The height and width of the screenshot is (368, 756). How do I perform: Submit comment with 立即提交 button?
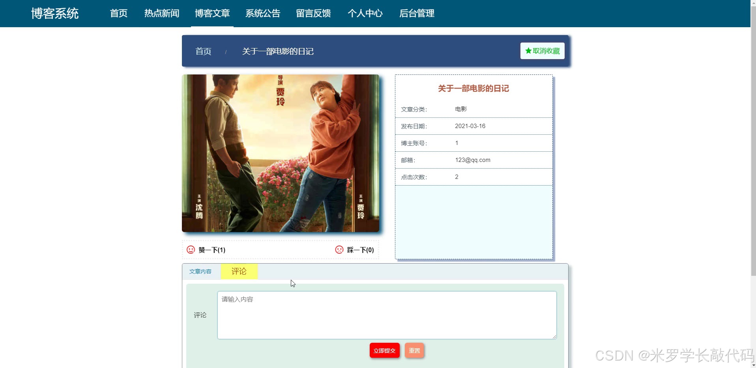coord(385,351)
